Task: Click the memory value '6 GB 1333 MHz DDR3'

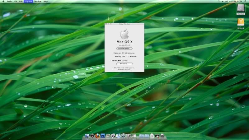Action: [129, 57]
